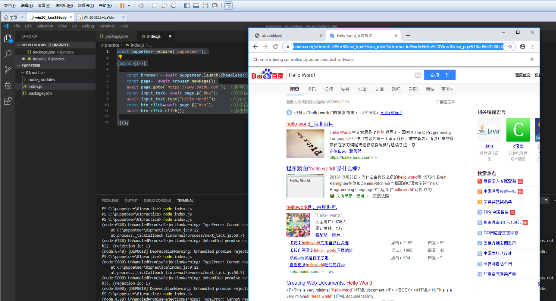Open dropdown arrow after tieba.baidu.com URL
Screen dimensions: 556x301
pyautogui.click(x=323, y=272)
